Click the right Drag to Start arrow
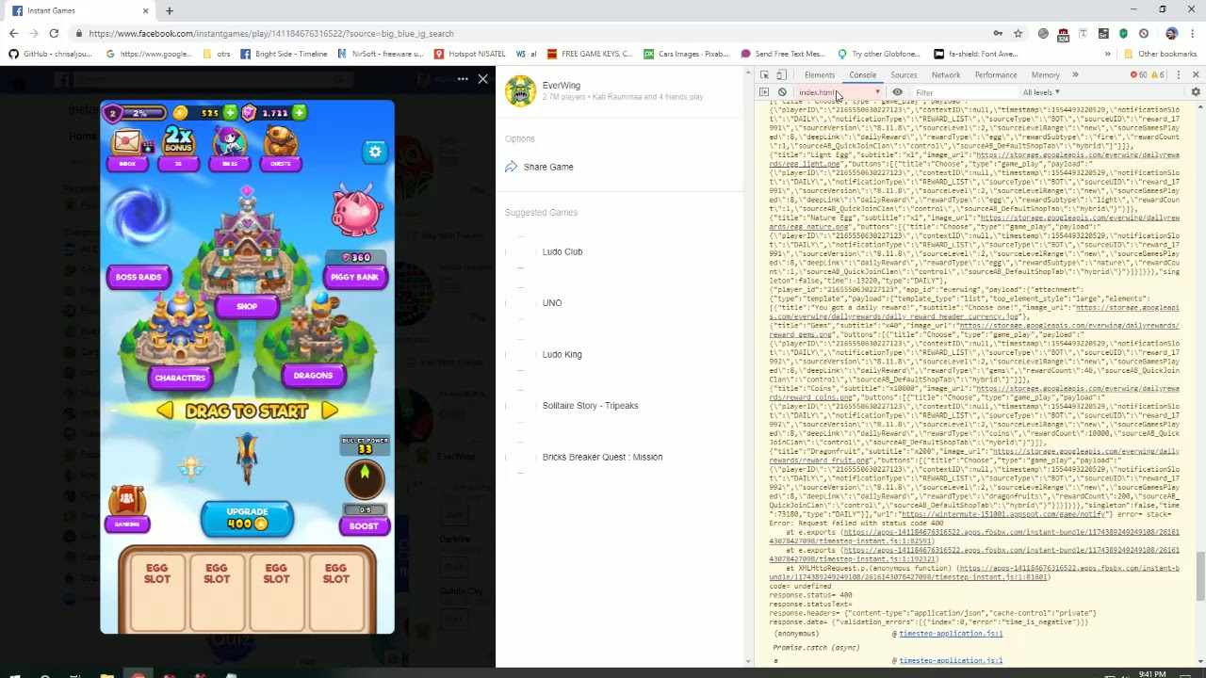Viewport: 1206px width, 678px height. point(329,411)
